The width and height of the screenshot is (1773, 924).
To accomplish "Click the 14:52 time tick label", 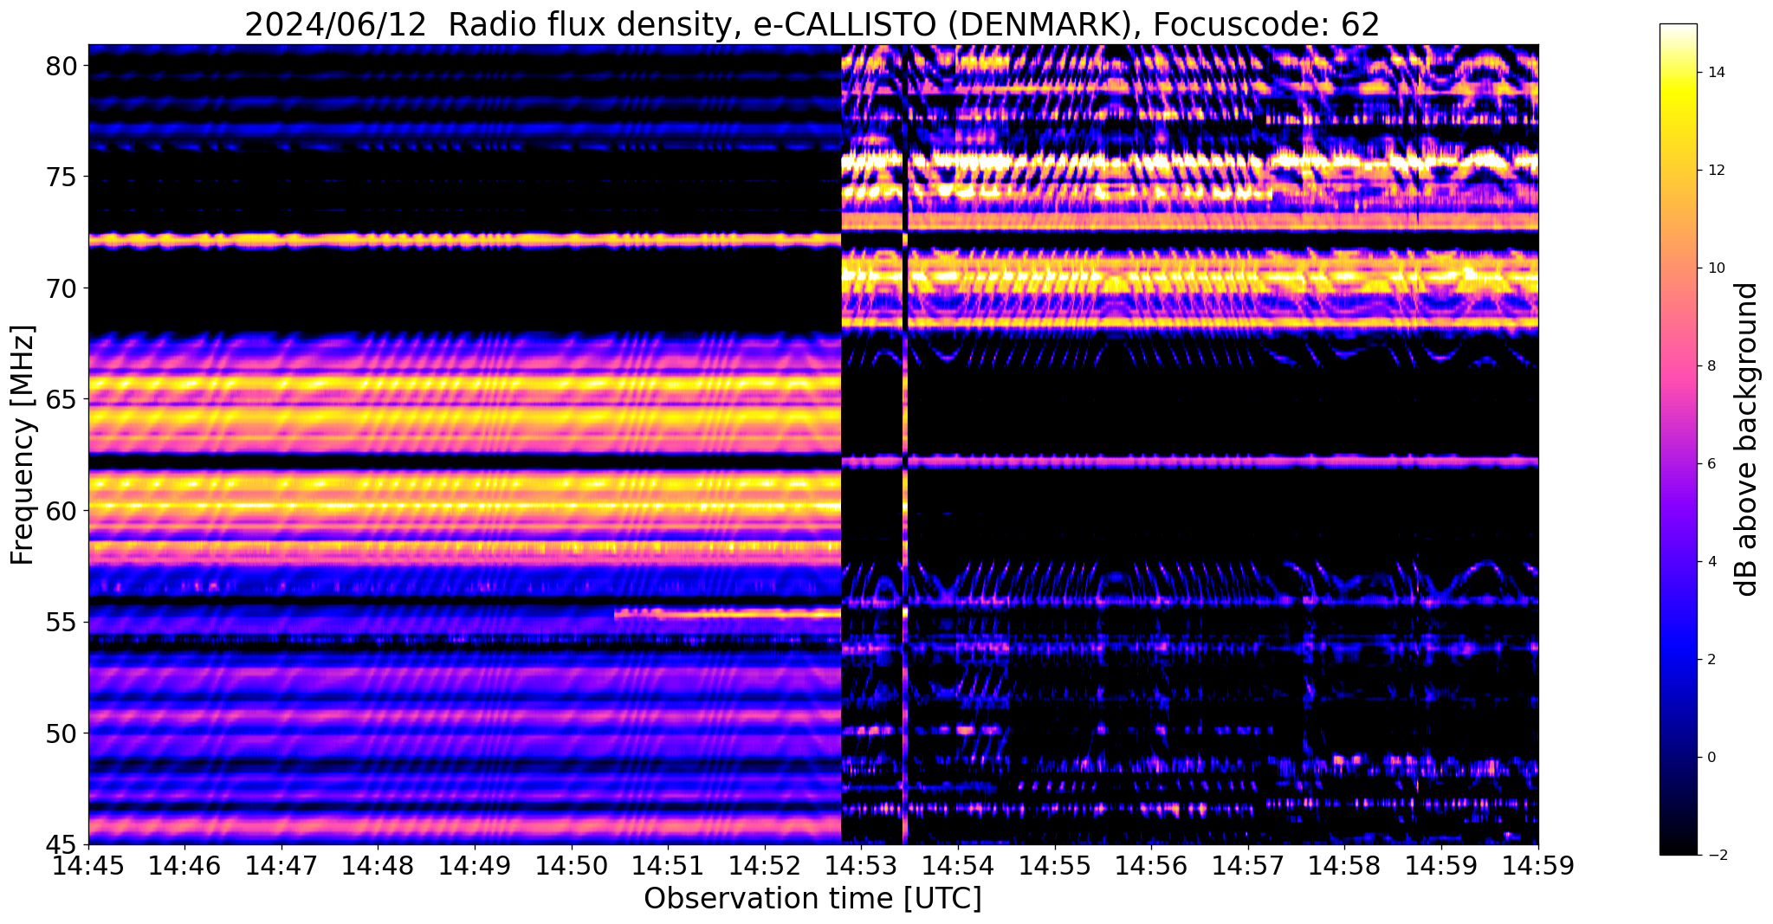I will coord(765,865).
